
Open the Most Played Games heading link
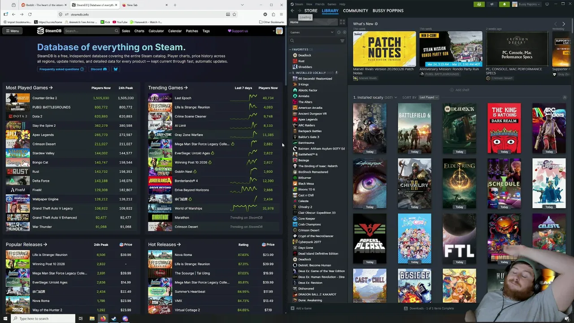[29, 88]
